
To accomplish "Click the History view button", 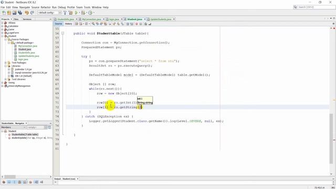I will [x=68, y=24].
